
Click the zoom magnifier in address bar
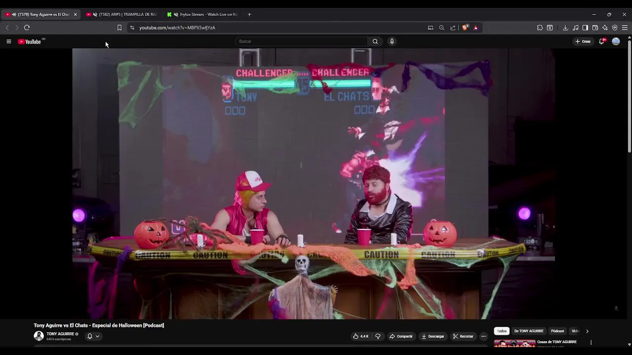coord(442,28)
